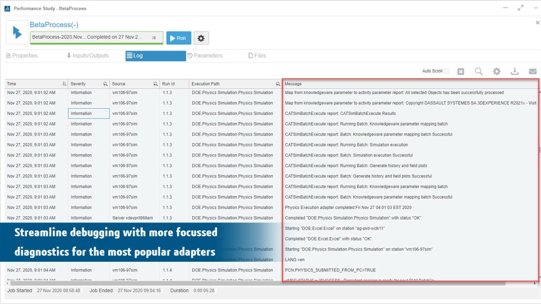This screenshot has width=541, height=304.
Task: Email the log via envelope icon
Action: click(x=533, y=71)
